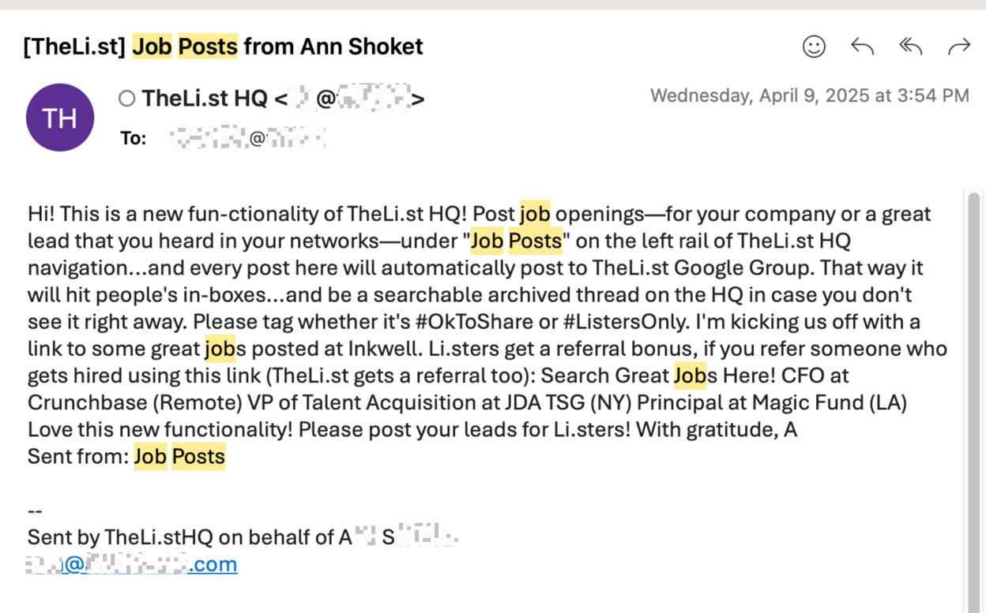Click the presence status circle beside TheLi.st HQ
The height and width of the screenshot is (613, 986).
pyautogui.click(x=126, y=99)
